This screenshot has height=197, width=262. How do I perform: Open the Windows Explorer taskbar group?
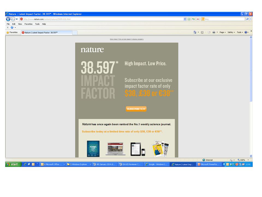tap(79, 164)
